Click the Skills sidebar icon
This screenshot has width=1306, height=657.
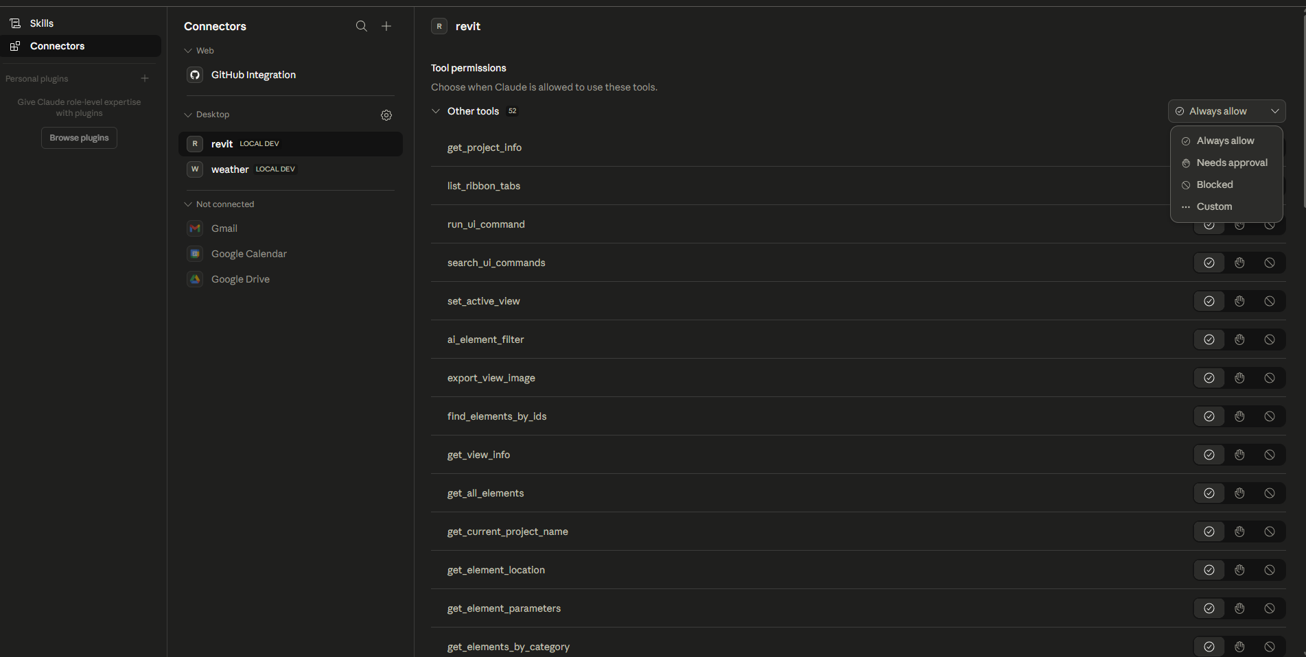click(15, 23)
